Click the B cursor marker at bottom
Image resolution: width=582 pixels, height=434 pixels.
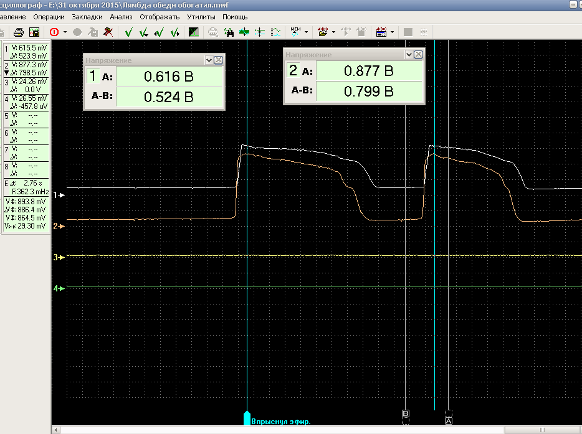(x=406, y=413)
